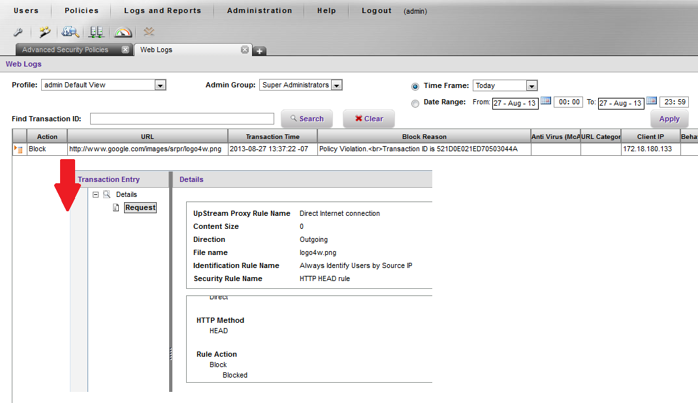Image resolution: width=698 pixels, height=403 pixels.
Task: Open the Profile dropdown
Action: tap(160, 85)
